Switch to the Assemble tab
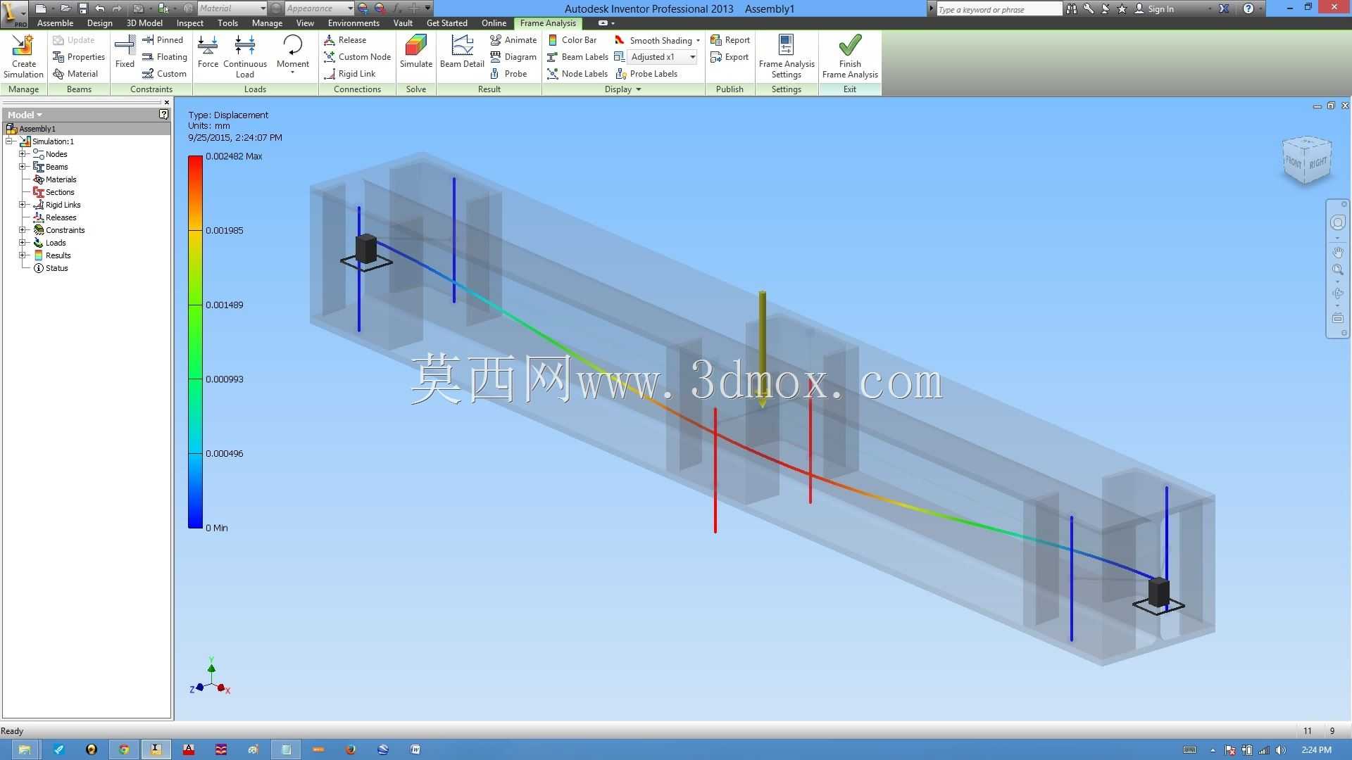Viewport: 1352px width, 760px height. (x=55, y=23)
